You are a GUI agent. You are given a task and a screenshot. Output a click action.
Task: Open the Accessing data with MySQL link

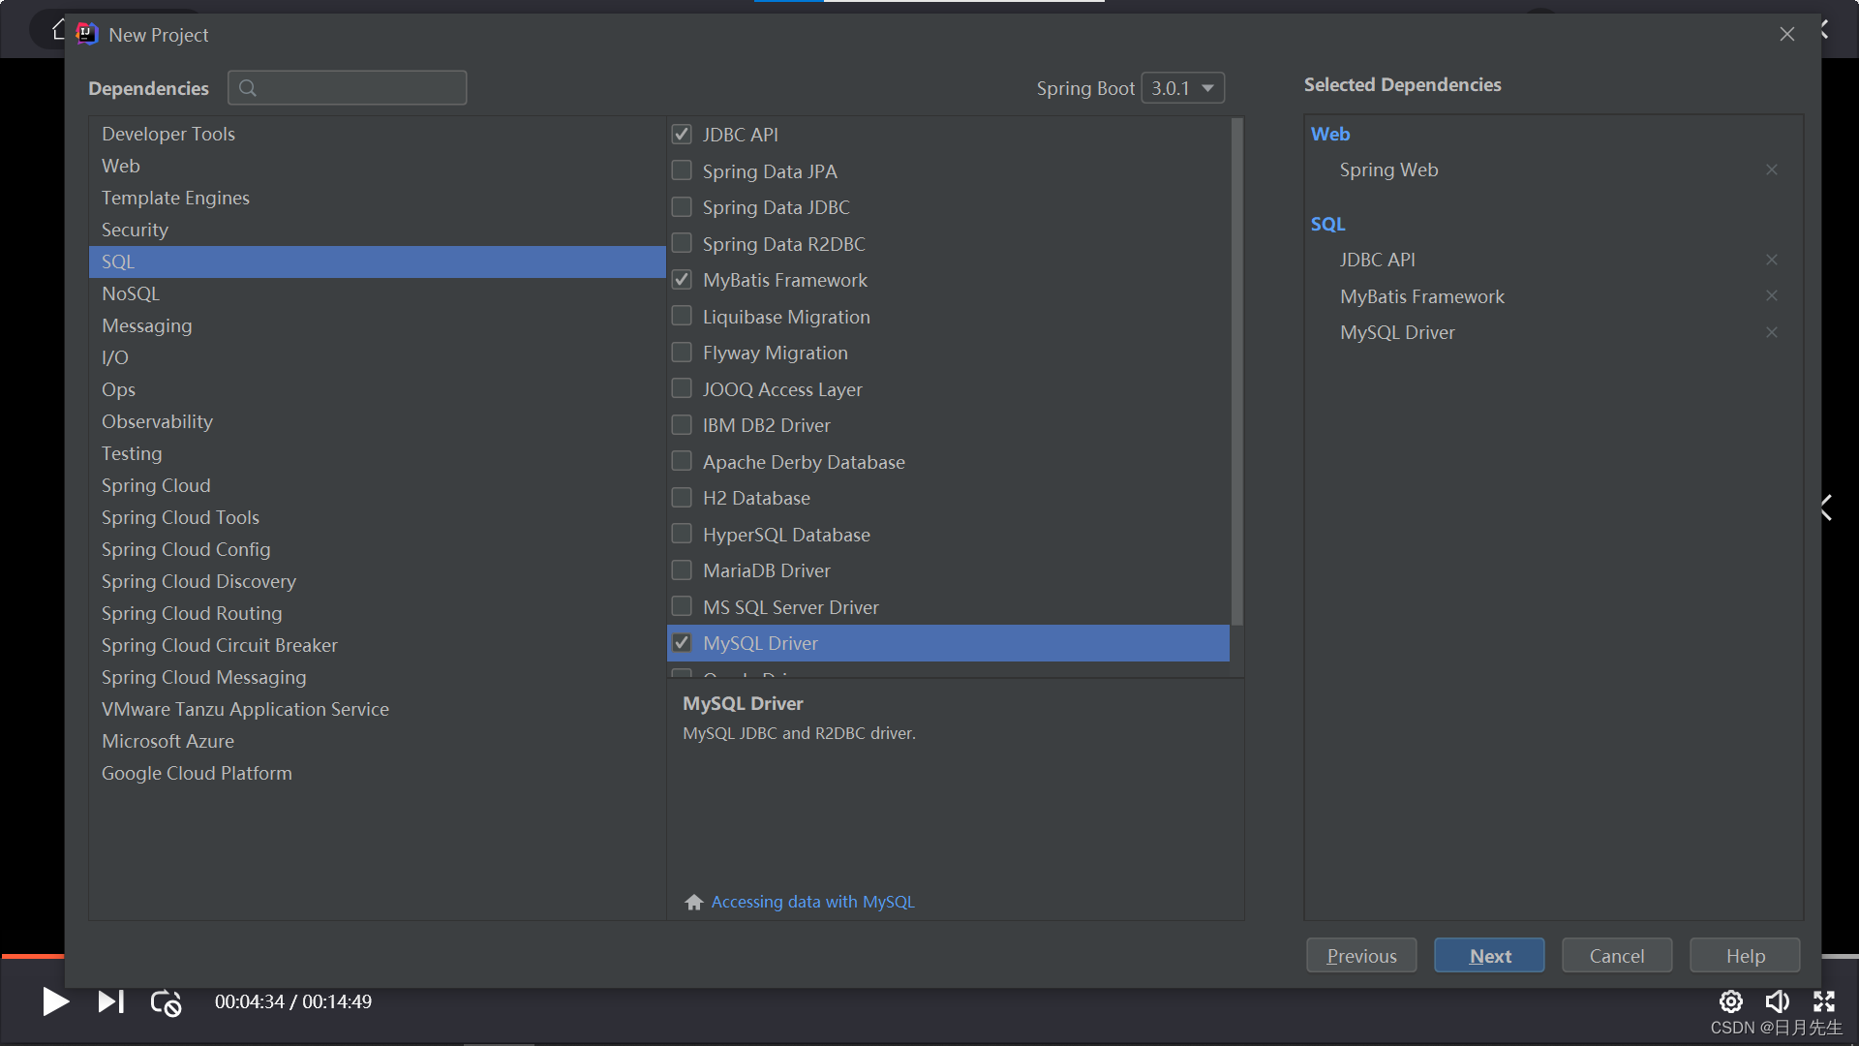[812, 902]
